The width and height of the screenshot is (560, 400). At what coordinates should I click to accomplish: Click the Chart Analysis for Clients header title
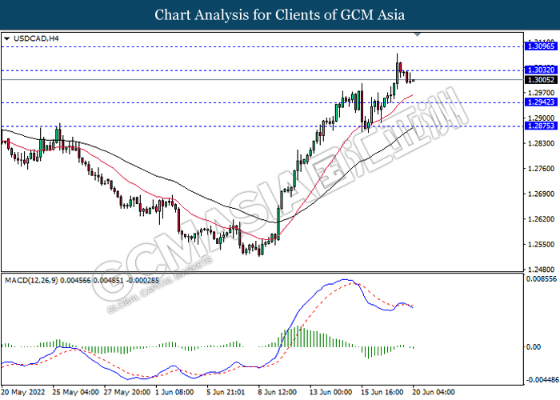[x=280, y=14]
